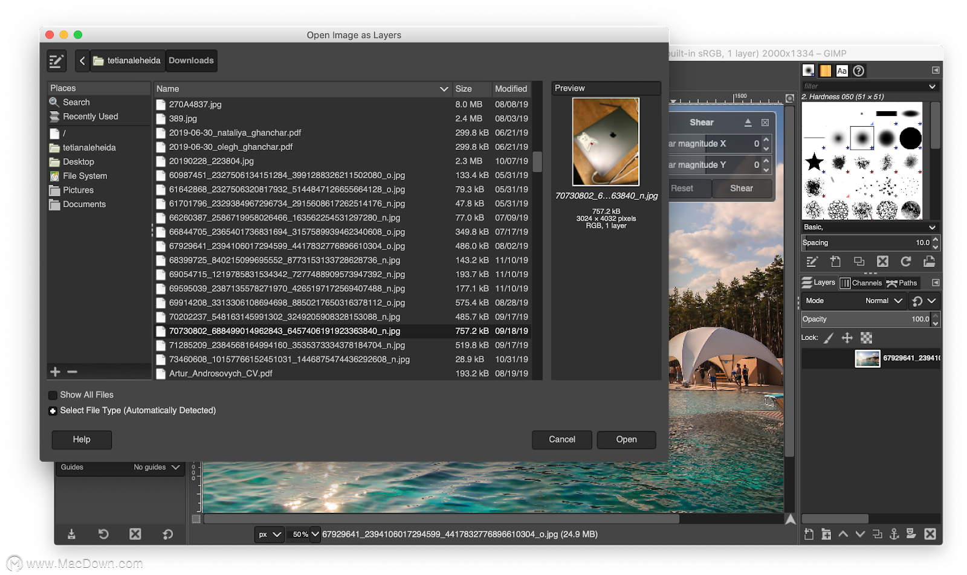Screen dimensions: 967x575
Task: Switch to the Paths tab
Action: [902, 283]
